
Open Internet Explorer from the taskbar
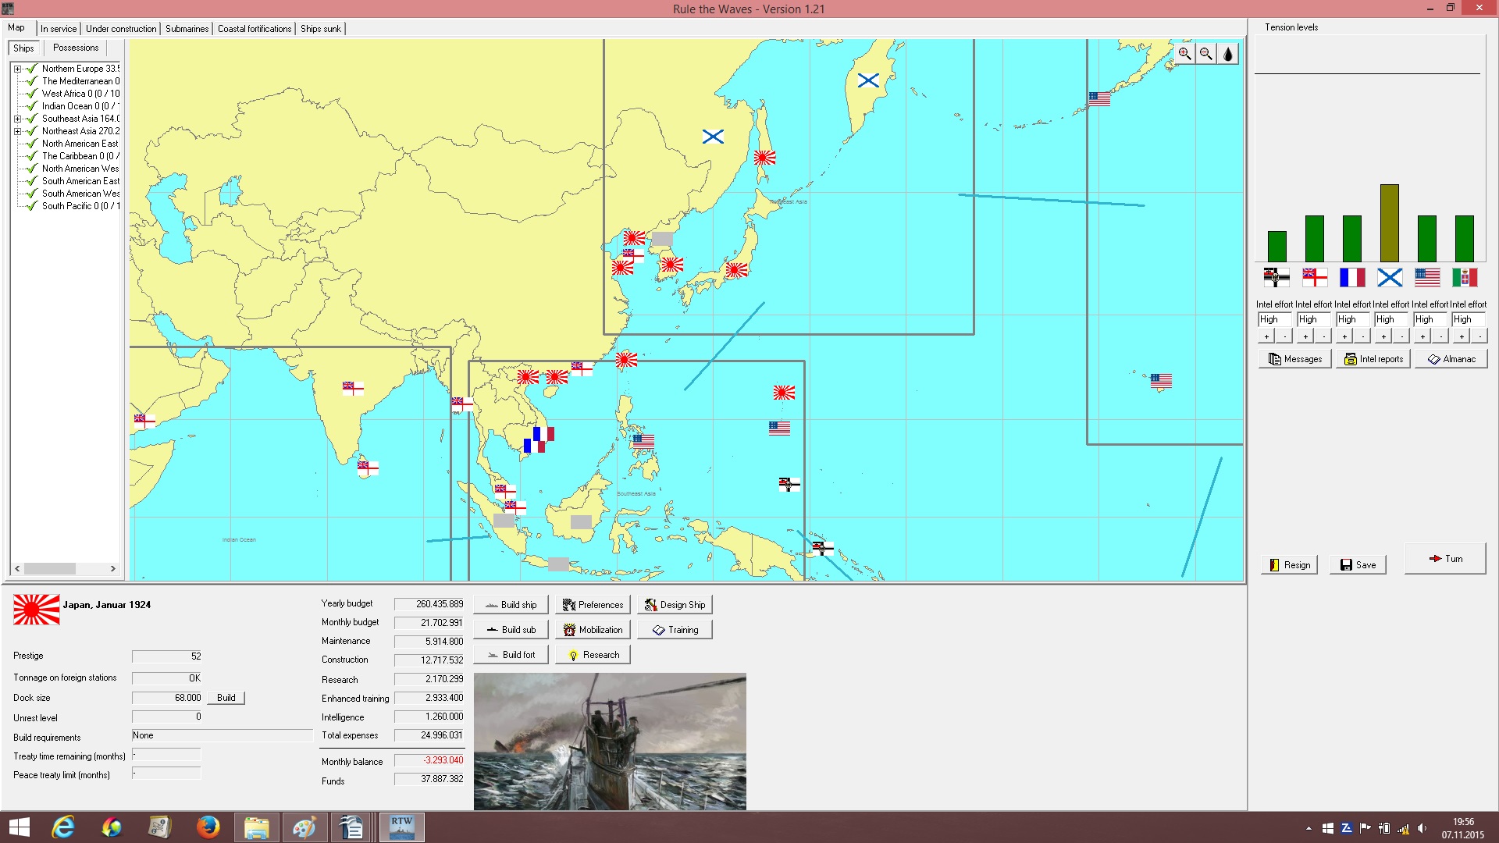click(62, 827)
